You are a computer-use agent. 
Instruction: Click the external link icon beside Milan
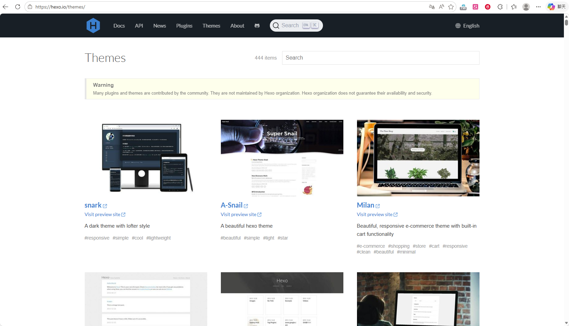(377, 206)
